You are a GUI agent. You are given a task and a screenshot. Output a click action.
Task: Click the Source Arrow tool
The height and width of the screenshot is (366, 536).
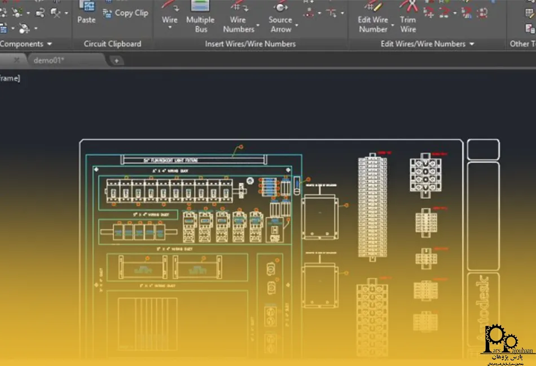pos(280,8)
